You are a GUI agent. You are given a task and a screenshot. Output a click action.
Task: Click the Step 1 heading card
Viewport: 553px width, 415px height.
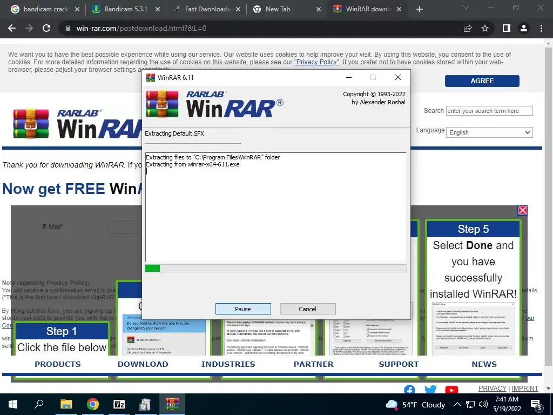62,331
